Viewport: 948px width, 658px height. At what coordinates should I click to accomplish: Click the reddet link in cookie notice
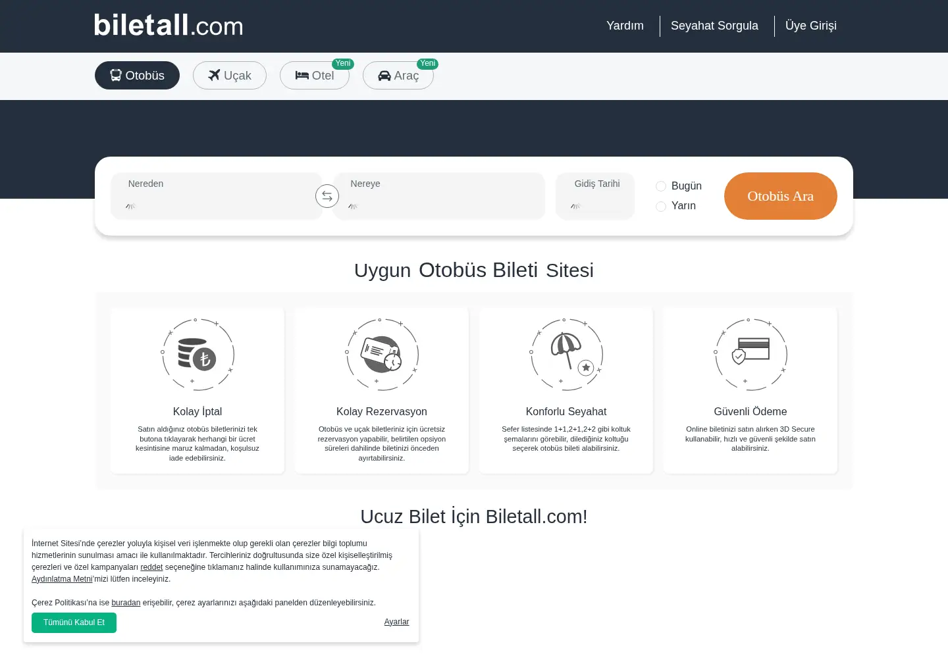[151, 567]
